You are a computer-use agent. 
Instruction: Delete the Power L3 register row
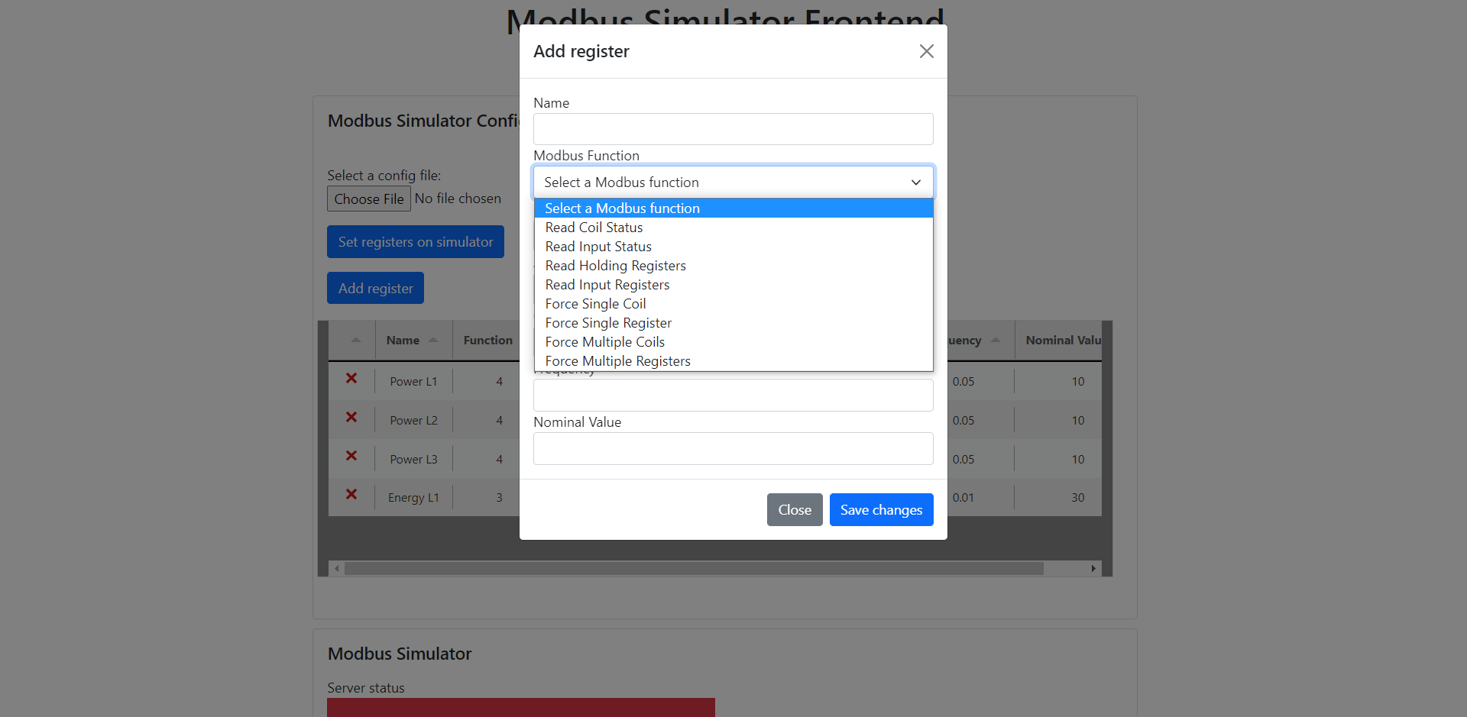coord(351,456)
